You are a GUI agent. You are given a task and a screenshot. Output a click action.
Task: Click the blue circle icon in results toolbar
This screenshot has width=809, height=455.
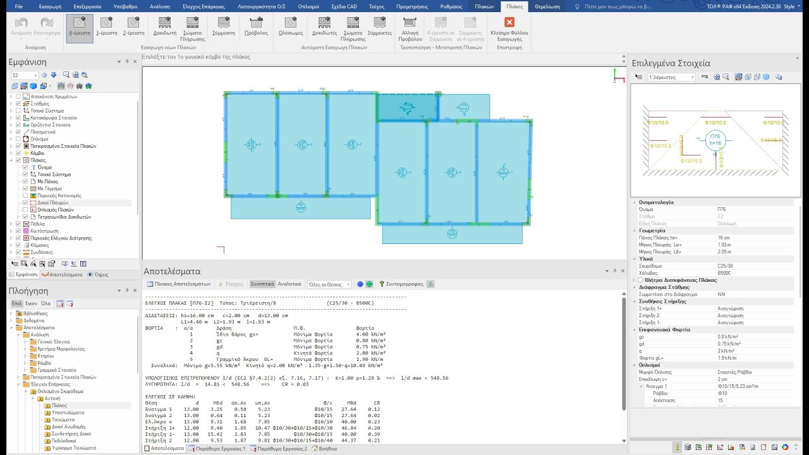[360, 284]
